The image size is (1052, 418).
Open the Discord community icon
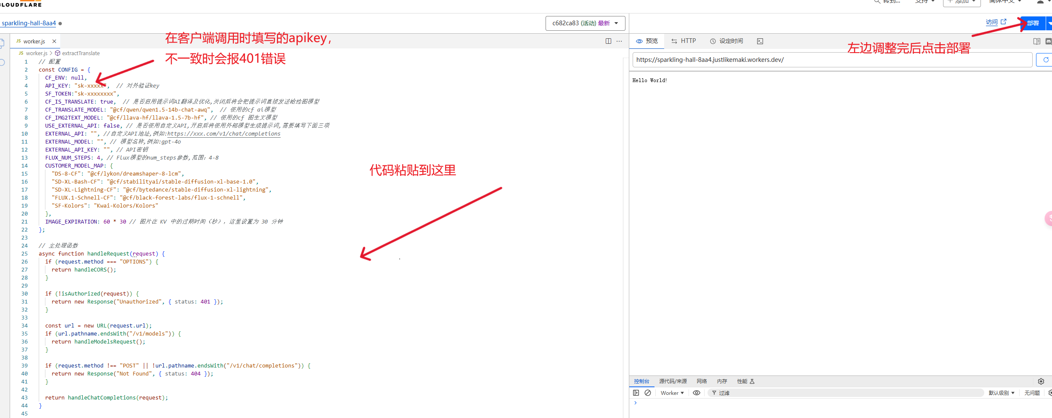[1049, 41]
